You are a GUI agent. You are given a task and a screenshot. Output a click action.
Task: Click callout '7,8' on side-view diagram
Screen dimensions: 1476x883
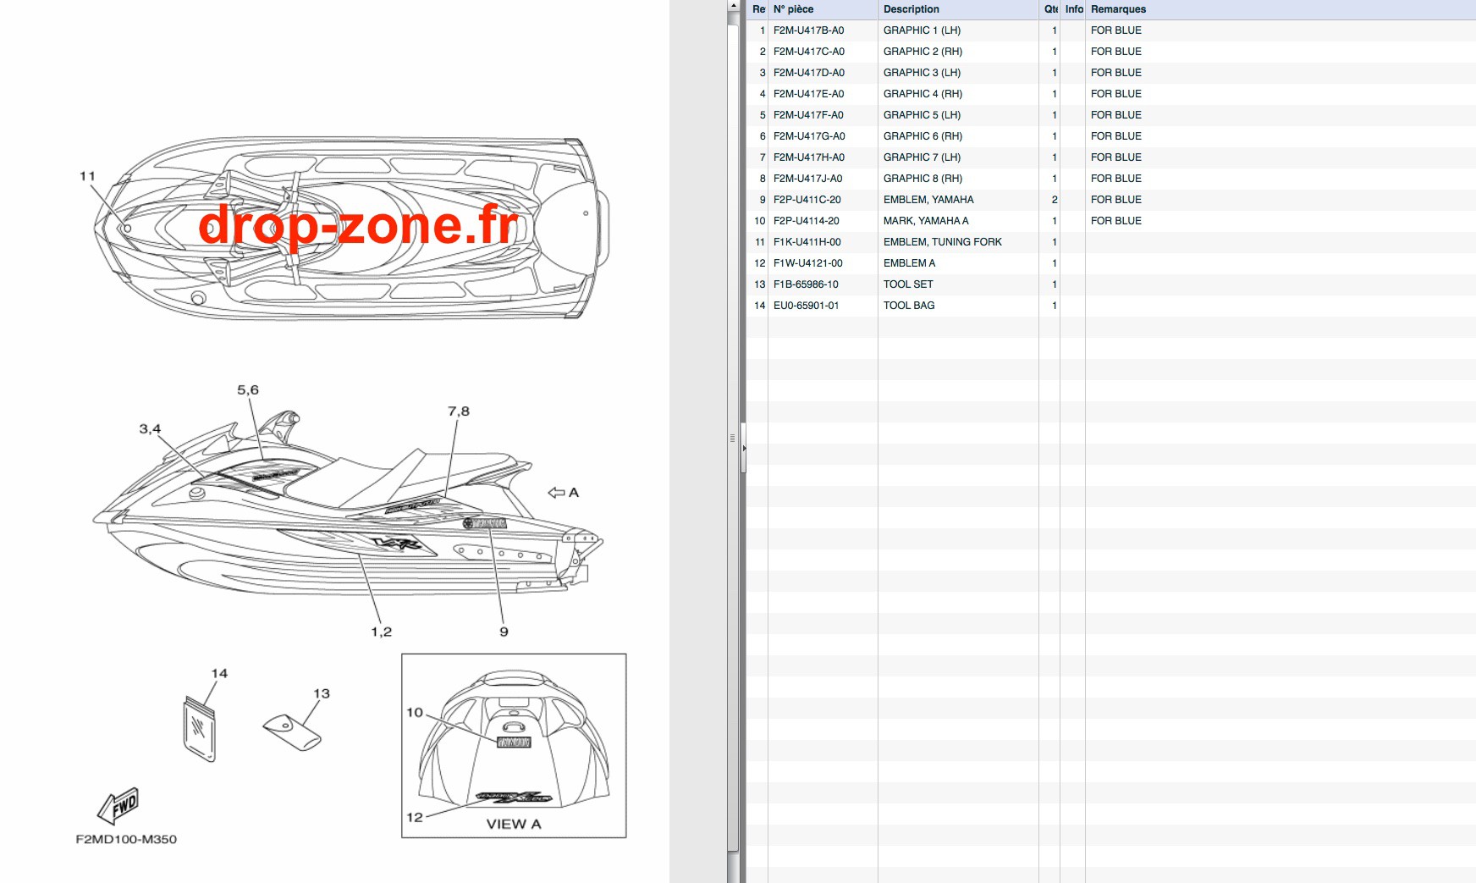pyautogui.click(x=459, y=411)
